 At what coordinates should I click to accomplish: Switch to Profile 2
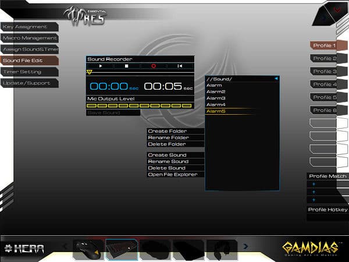(328, 58)
